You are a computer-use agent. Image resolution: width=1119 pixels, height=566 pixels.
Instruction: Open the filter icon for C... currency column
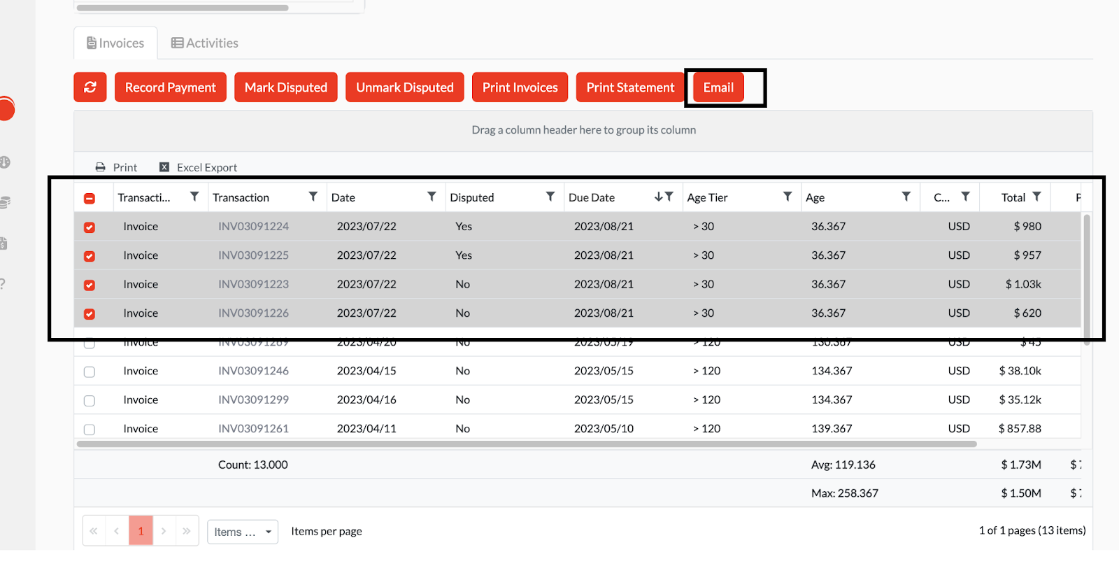966,197
